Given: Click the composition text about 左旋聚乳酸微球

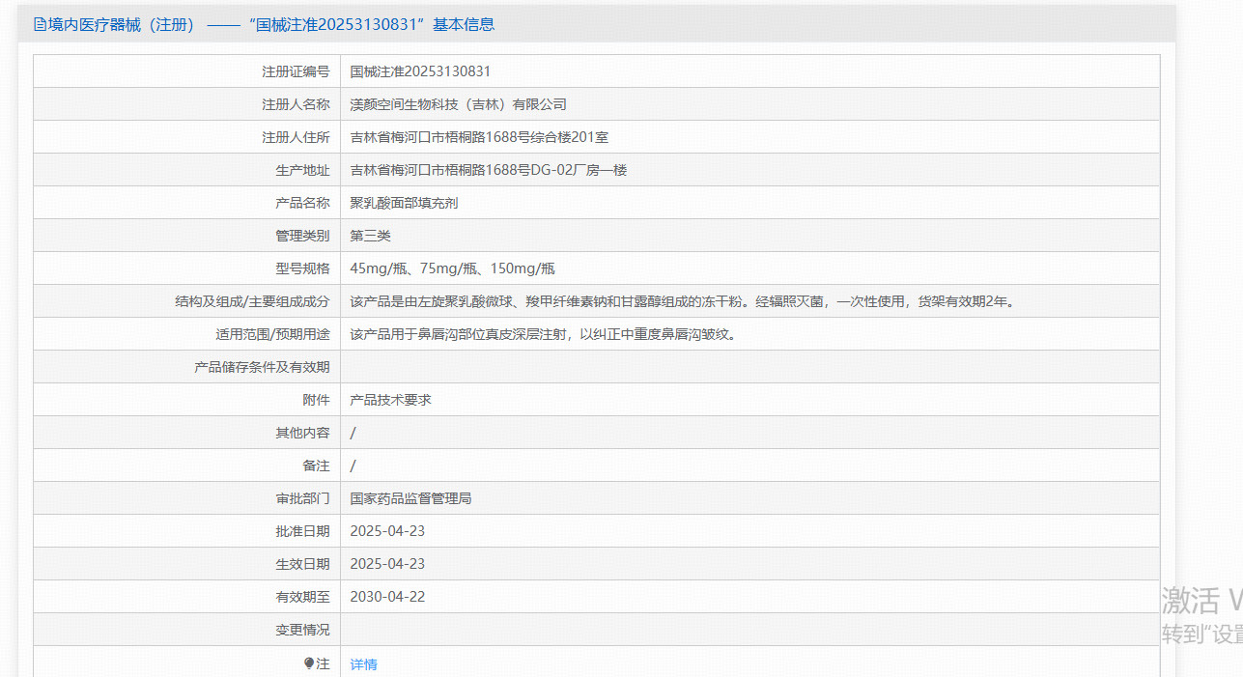Looking at the screenshot, I should pos(681,301).
